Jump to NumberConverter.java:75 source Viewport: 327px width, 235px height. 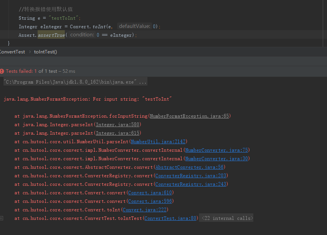click(216, 150)
